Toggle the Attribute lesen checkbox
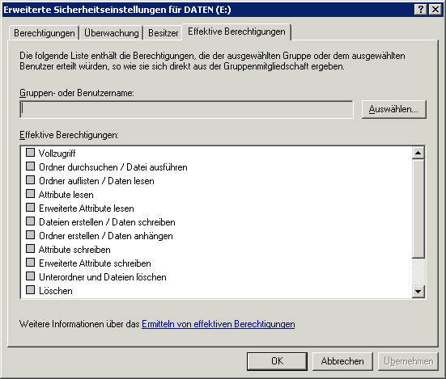The image size is (446, 379). [x=30, y=194]
